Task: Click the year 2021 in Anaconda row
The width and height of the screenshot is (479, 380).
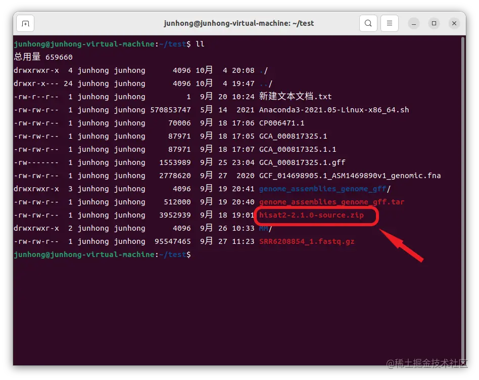Action: click(x=245, y=110)
